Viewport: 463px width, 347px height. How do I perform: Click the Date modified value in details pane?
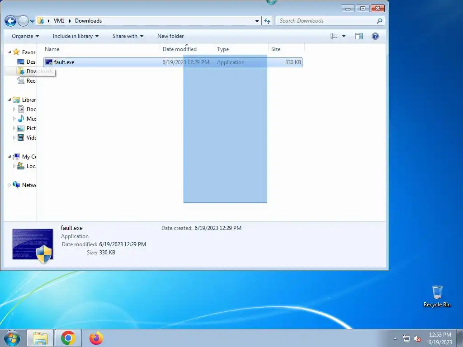(123, 244)
